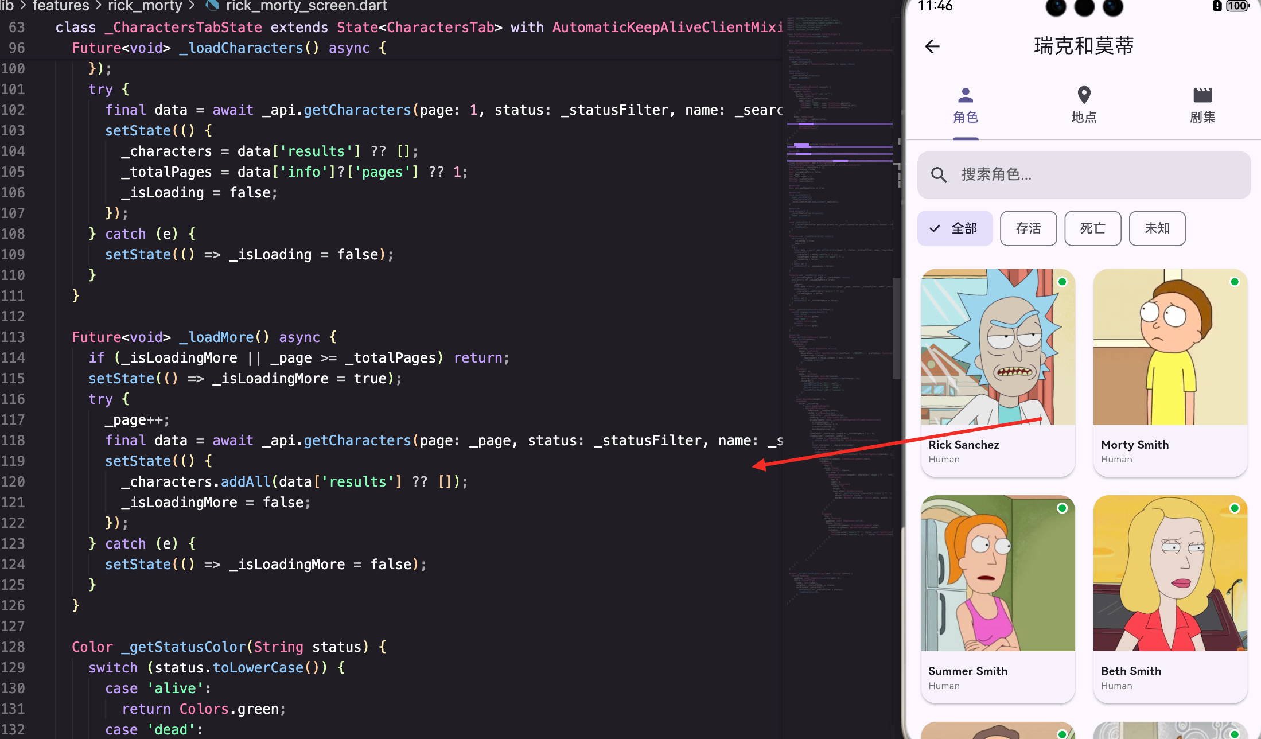Click the magnifier icon in search bar

point(939,175)
